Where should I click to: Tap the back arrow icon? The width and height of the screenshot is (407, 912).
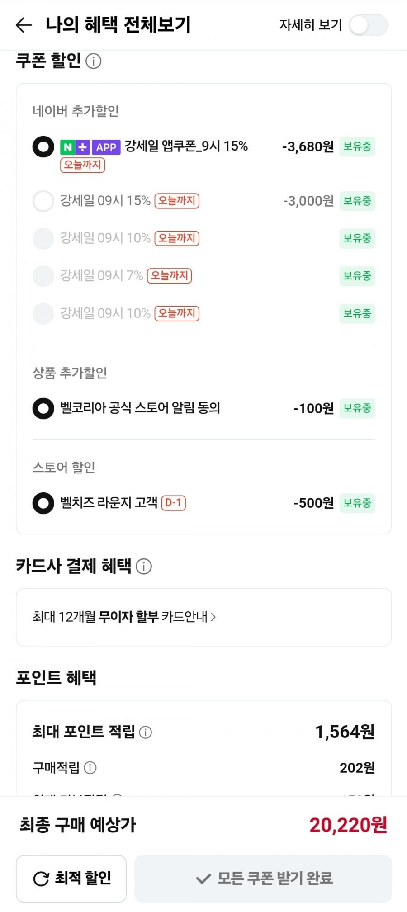coord(24,25)
